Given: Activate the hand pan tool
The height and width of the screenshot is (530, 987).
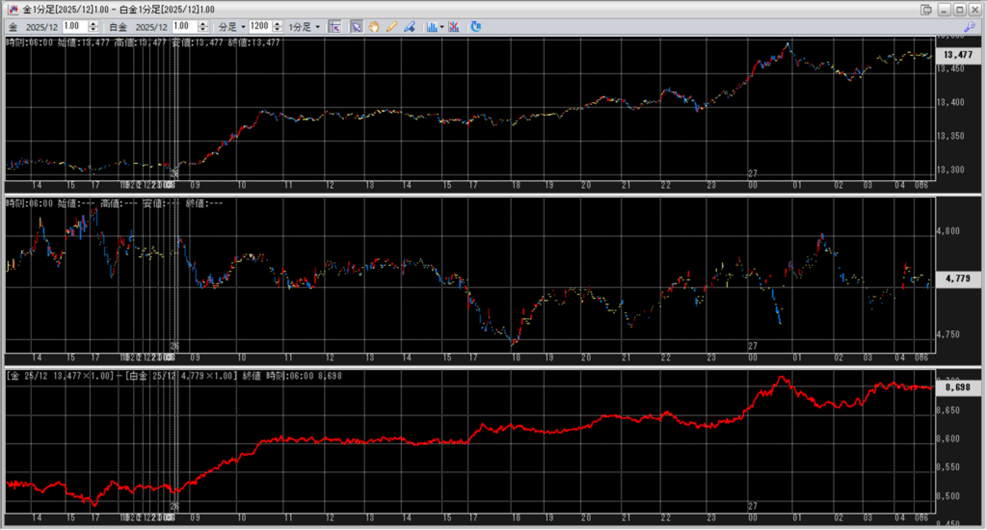Looking at the screenshot, I should pyautogui.click(x=374, y=26).
